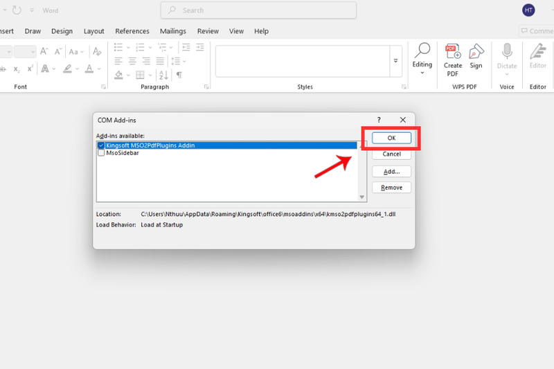Center the text alignment
Image resolution: width=554 pixels, height=369 pixels.
pos(132,61)
